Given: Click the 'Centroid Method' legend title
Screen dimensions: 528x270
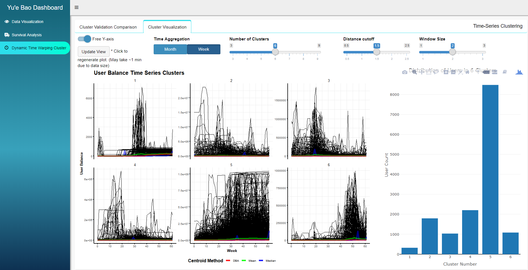Looking at the screenshot, I should pyautogui.click(x=205, y=261).
